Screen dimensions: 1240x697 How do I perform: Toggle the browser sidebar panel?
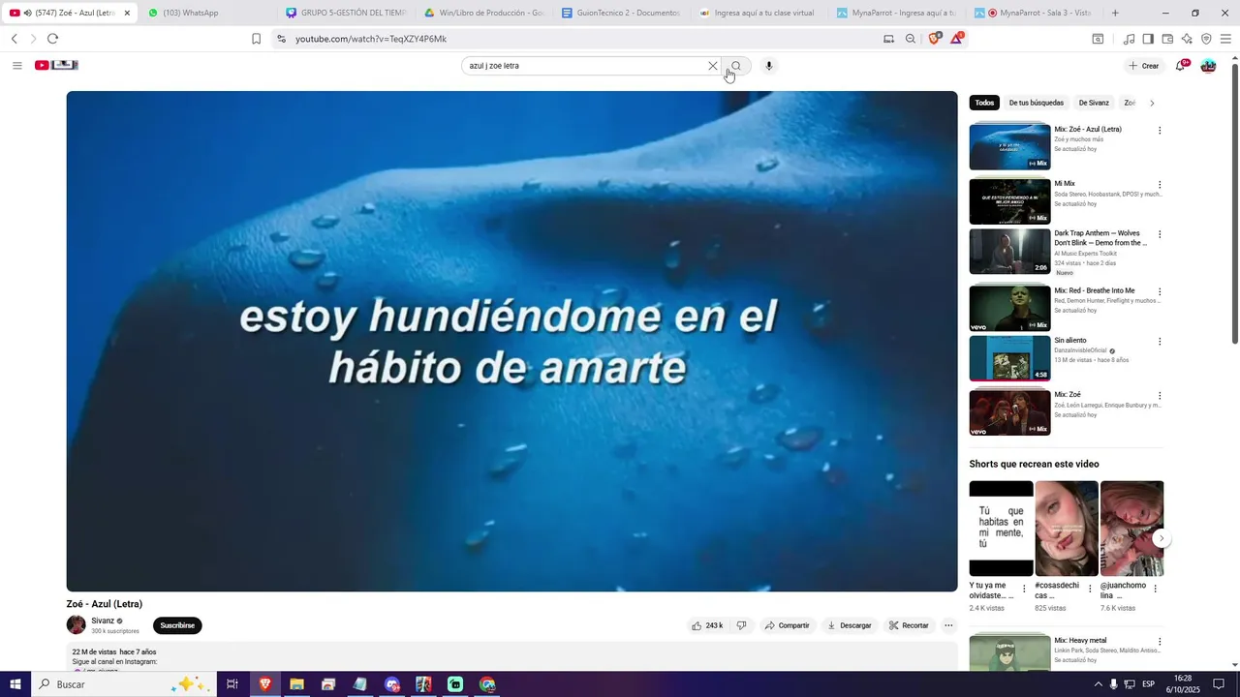click(1148, 39)
